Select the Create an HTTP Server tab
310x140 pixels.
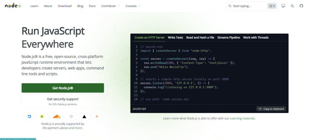tap(150, 37)
